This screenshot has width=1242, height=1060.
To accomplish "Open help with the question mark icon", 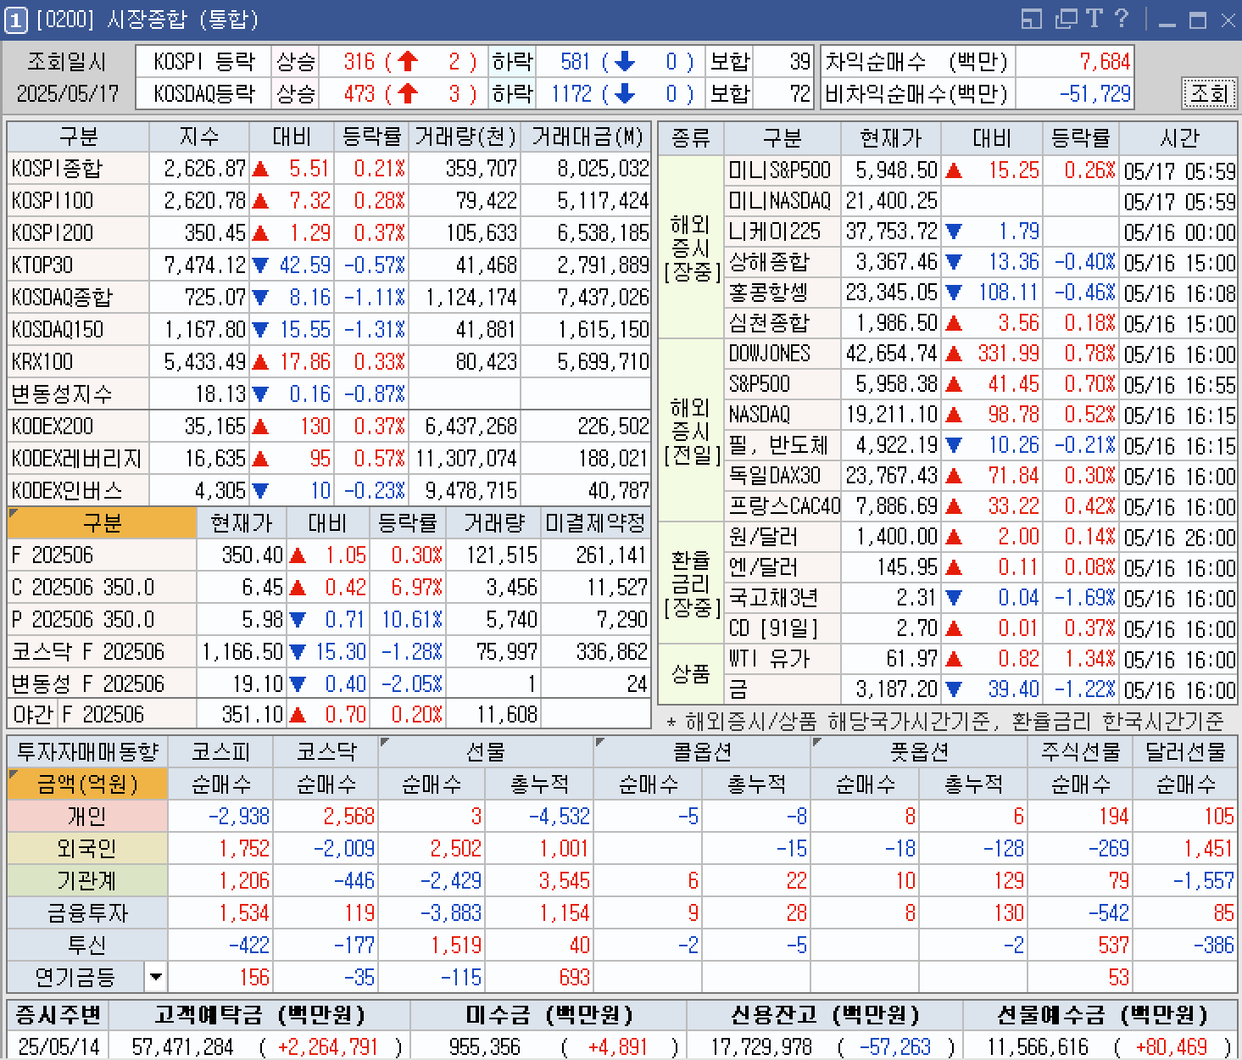I will [x=1122, y=19].
